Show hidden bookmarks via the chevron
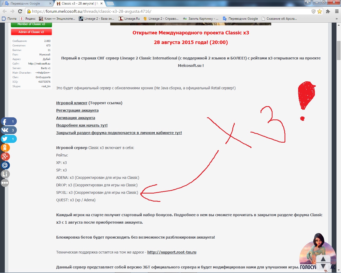This screenshot has width=341, height=273. point(336,19)
